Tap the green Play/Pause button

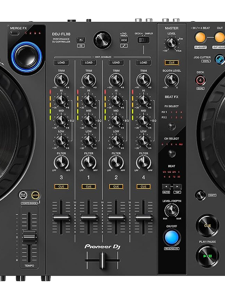pyautogui.click(x=207, y=256)
